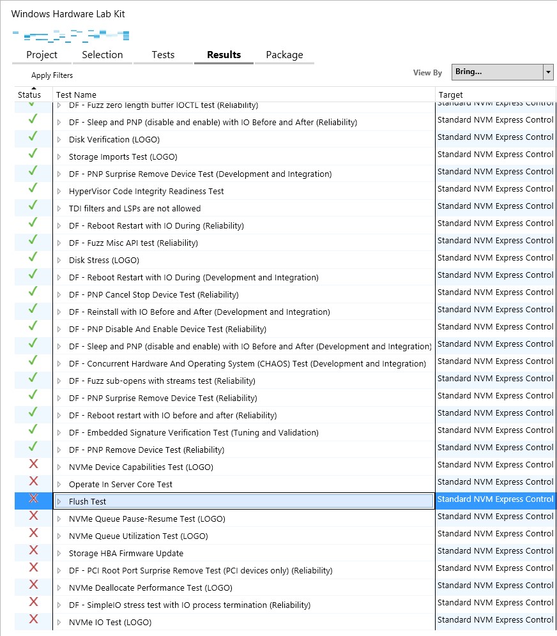The width and height of the screenshot is (557, 636).
Task: Click pass checkmark for DF - PNP Remove Device Test
Action: pyautogui.click(x=33, y=446)
